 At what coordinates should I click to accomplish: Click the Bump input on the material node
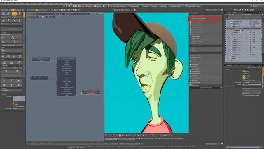click(x=67, y=73)
